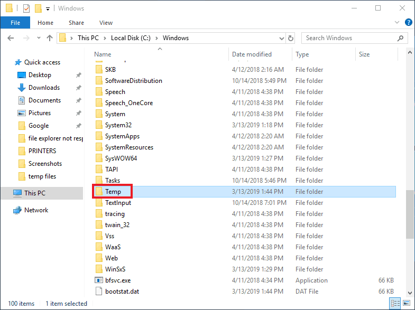Click the bfsvc.exe application icon
The width and height of the screenshot is (415, 310).
point(99,280)
